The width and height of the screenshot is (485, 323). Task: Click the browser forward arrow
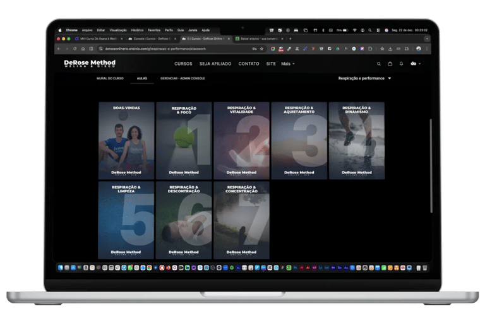[x=67, y=49]
